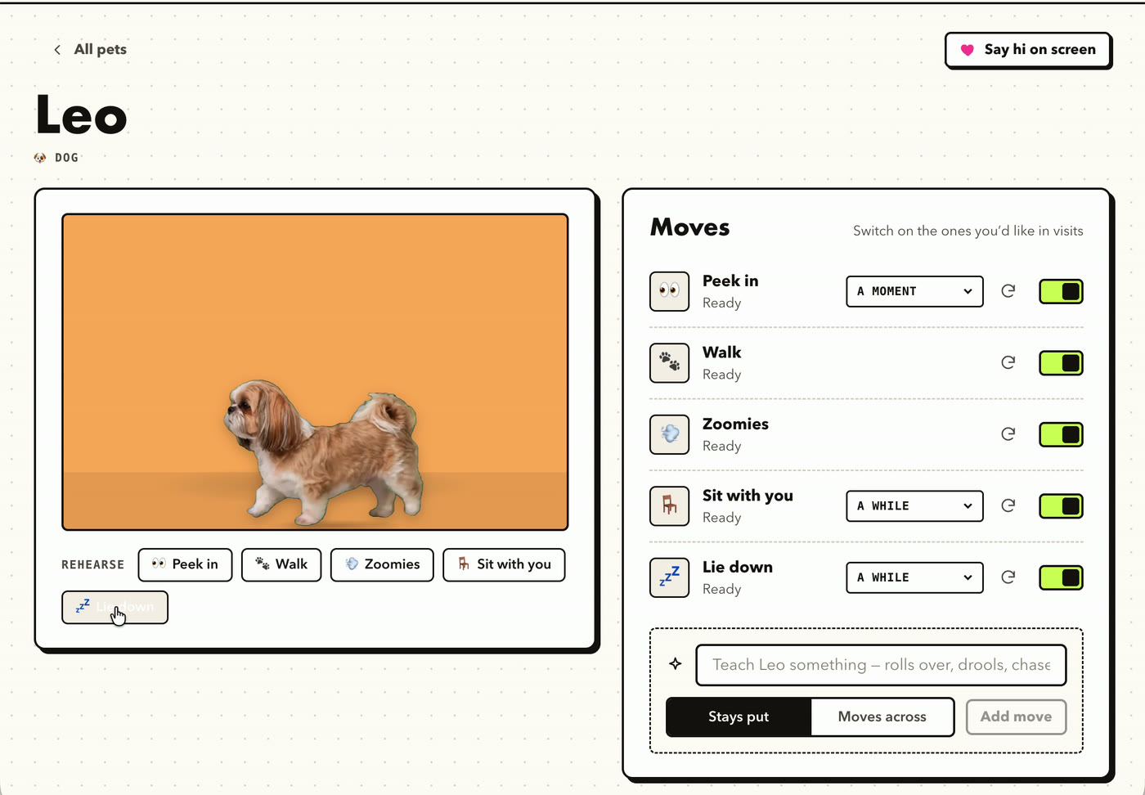Click the Moves heading text
Image resolution: width=1145 pixels, height=795 pixels.
point(690,227)
